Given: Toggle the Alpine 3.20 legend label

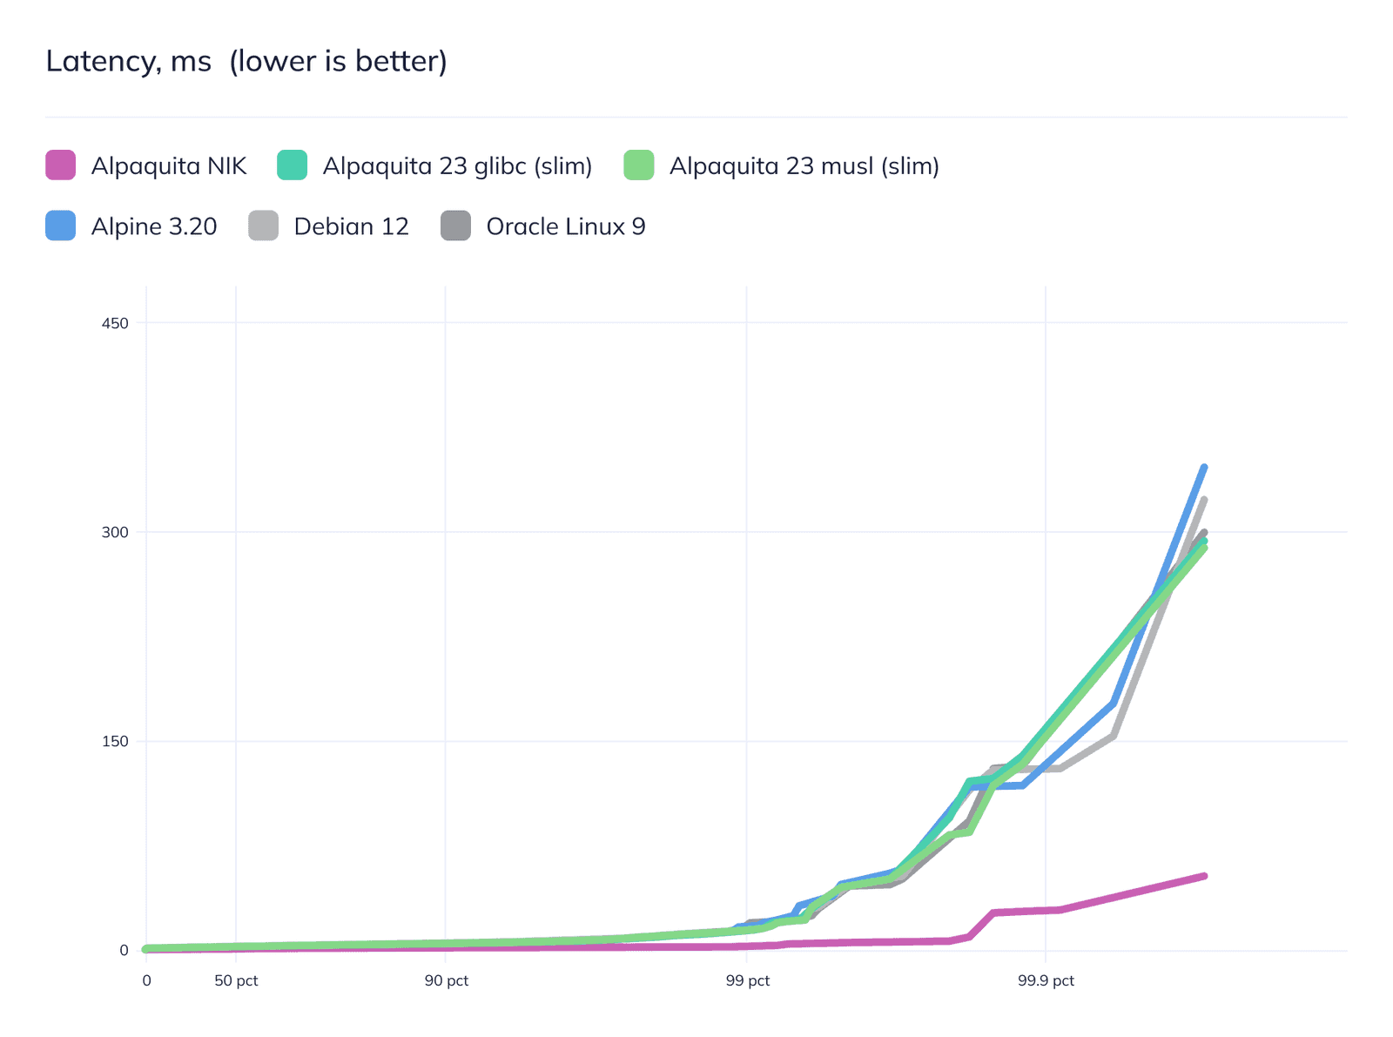Looking at the screenshot, I should pyautogui.click(x=154, y=226).
